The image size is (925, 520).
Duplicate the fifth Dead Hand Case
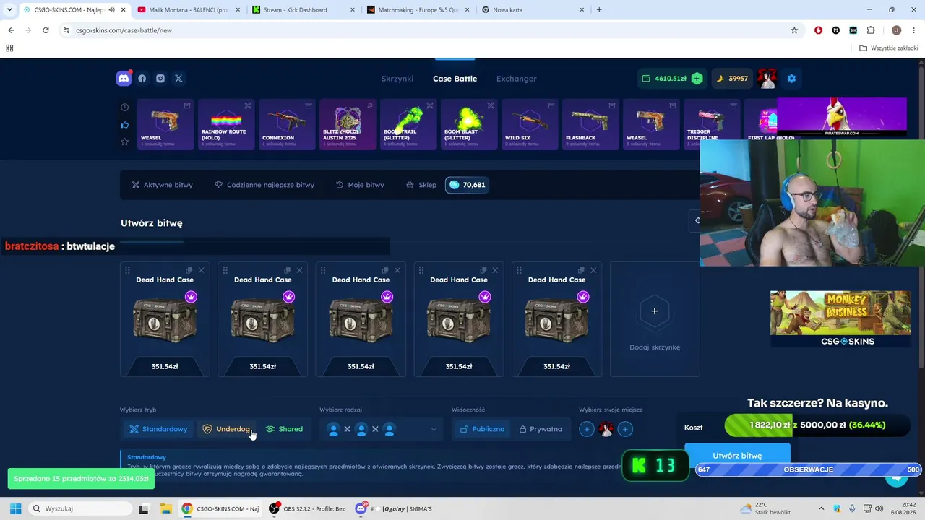581,270
